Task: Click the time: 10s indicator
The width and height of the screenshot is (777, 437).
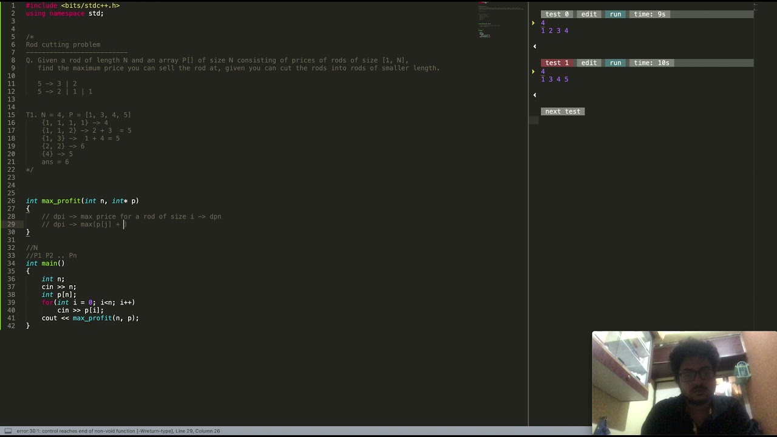Action: [651, 63]
